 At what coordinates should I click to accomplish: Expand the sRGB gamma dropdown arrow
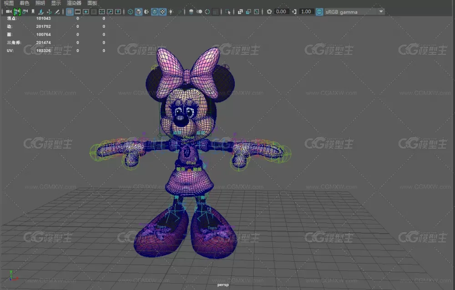pos(381,12)
